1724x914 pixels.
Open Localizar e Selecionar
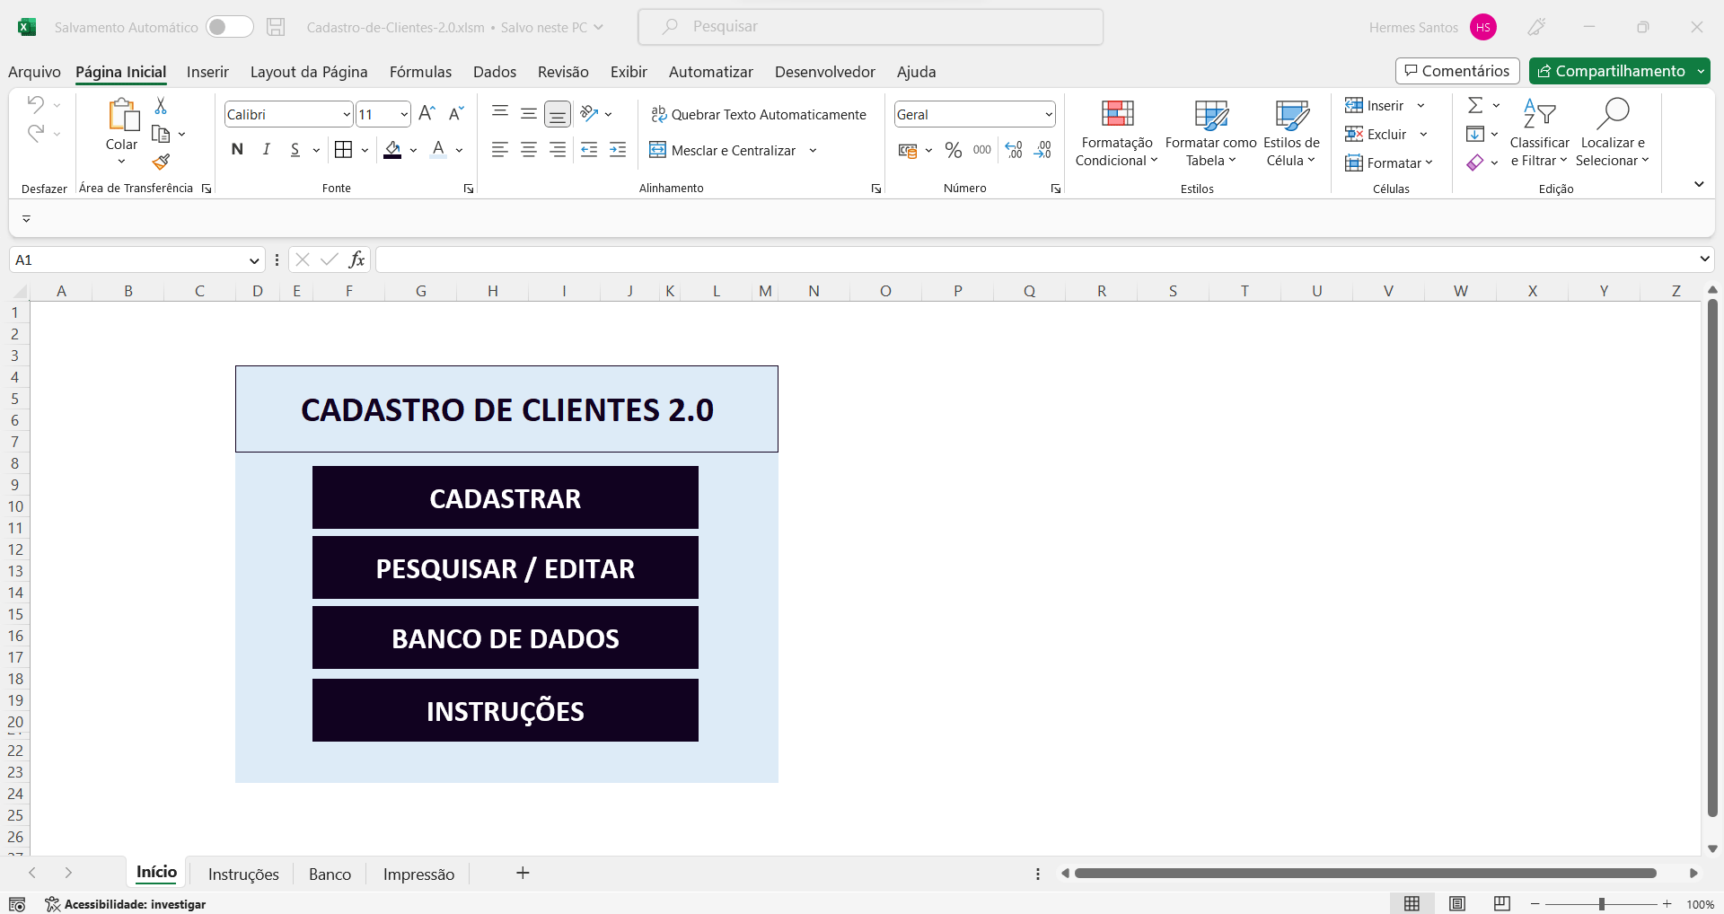click(1613, 133)
